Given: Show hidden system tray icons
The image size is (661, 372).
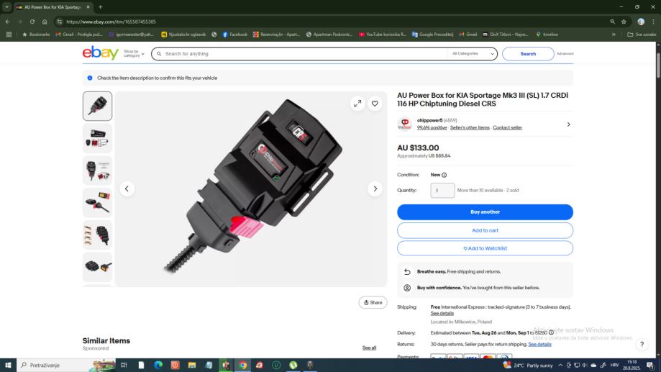Looking at the screenshot, I should point(560,365).
